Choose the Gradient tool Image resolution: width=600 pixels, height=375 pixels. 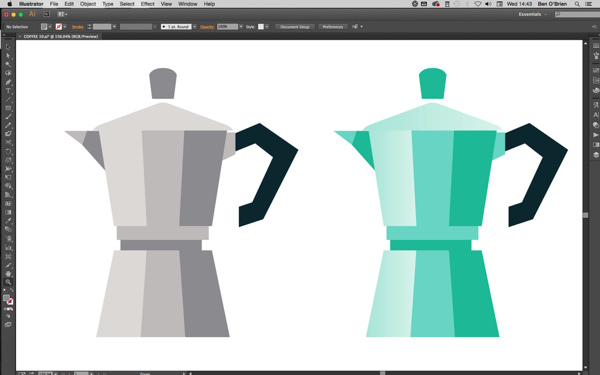click(8, 212)
